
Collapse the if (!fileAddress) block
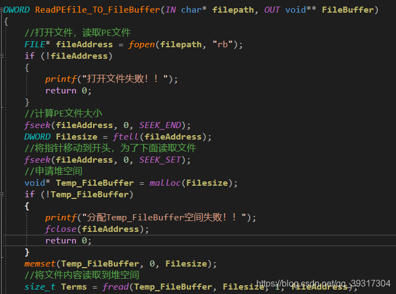pyautogui.click(x=2, y=56)
